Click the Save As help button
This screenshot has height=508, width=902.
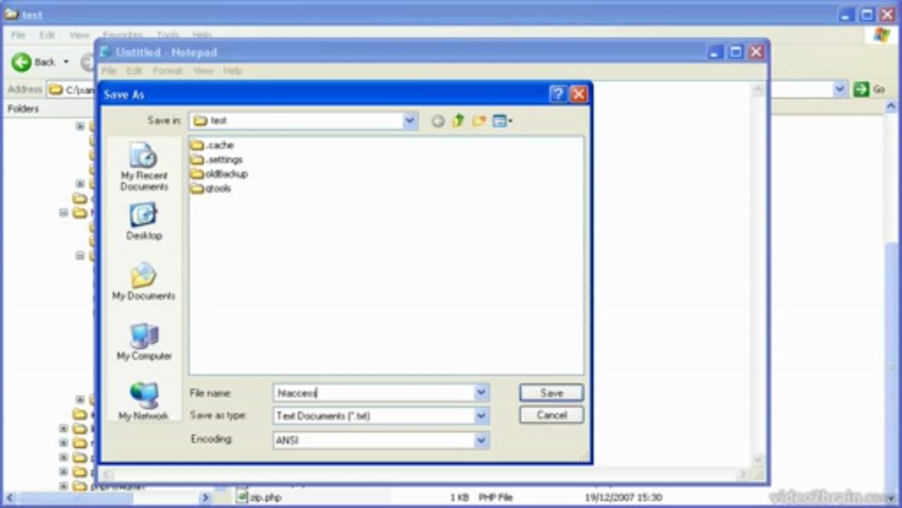pyautogui.click(x=558, y=94)
